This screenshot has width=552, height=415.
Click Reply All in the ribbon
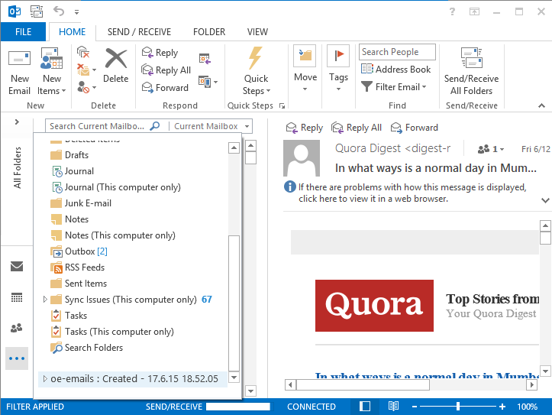pos(166,70)
